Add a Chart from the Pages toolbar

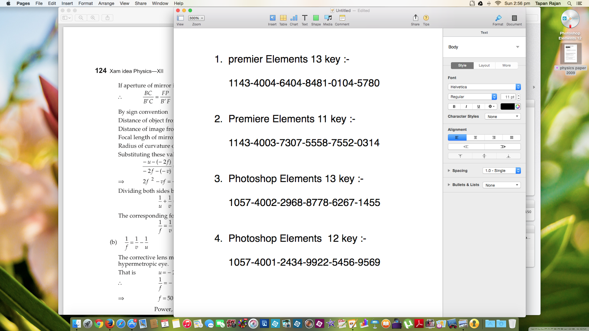pyautogui.click(x=294, y=18)
